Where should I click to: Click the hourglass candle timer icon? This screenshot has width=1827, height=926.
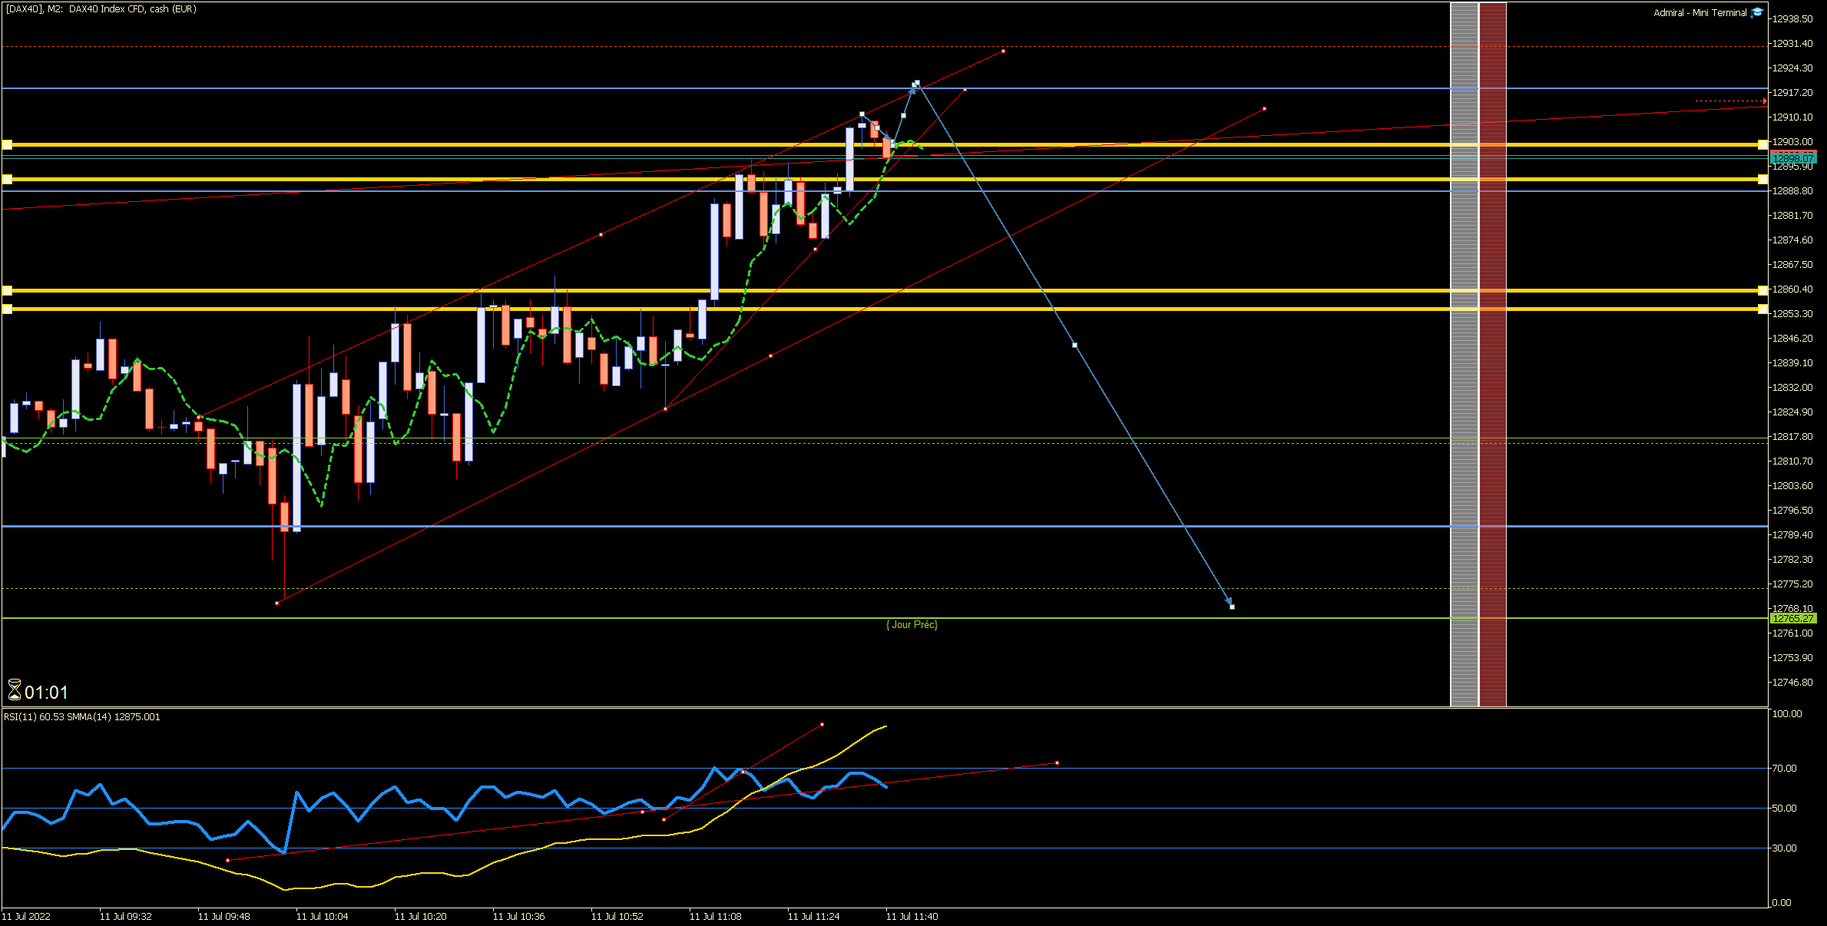(14, 690)
